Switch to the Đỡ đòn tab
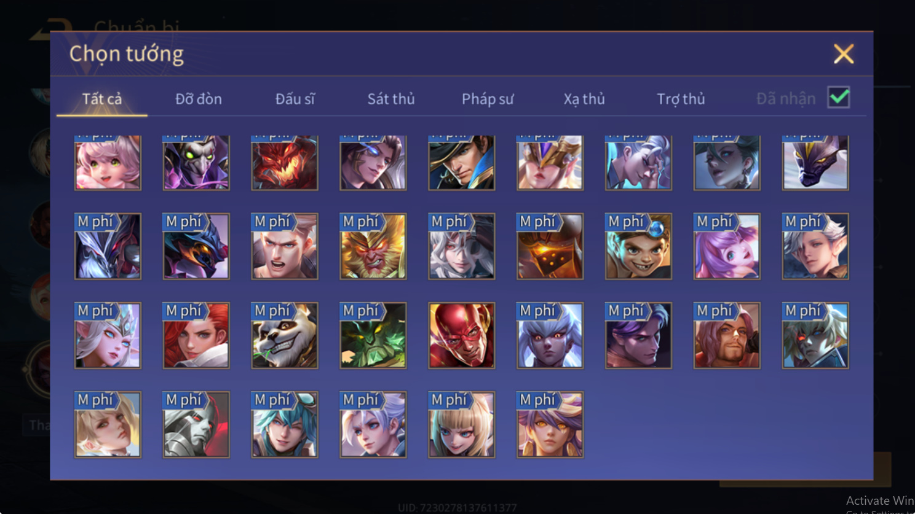 pyautogui.click(x=199, y=99)
